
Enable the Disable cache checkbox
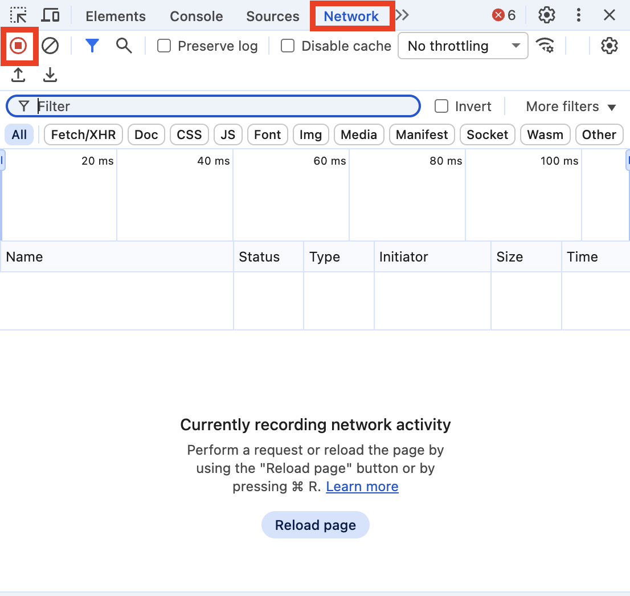287,46
